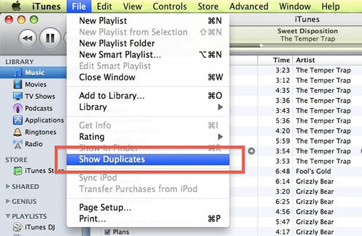Click the Fool's Gold artist entry

tap(313, 171)
